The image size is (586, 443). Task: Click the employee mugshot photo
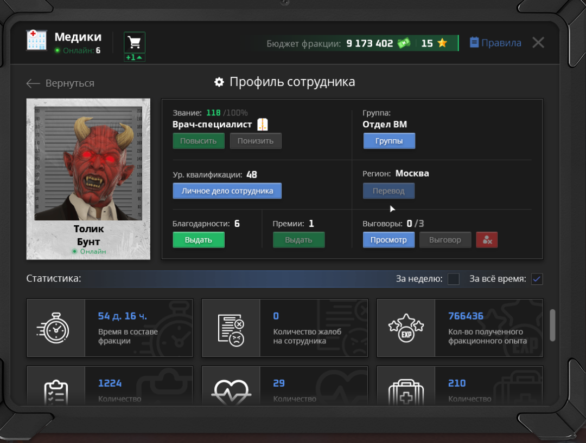click(x=88, y=163)
